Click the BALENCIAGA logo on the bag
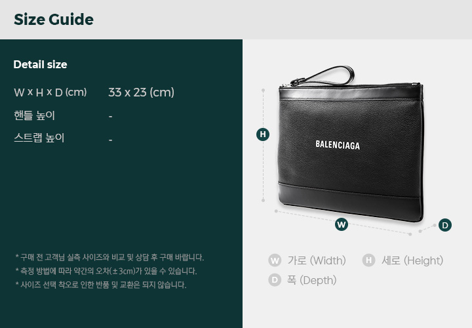The width and height of the screenshot is (472, 328). [x=338, y=145]
